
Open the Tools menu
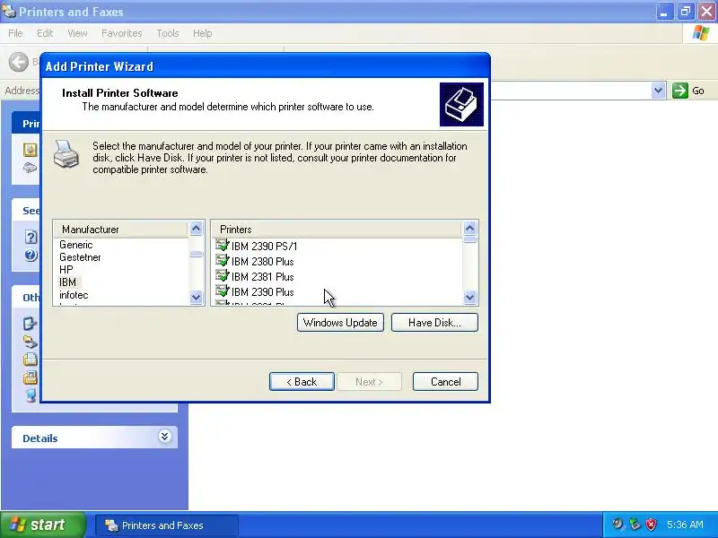(x=168, y=33)
